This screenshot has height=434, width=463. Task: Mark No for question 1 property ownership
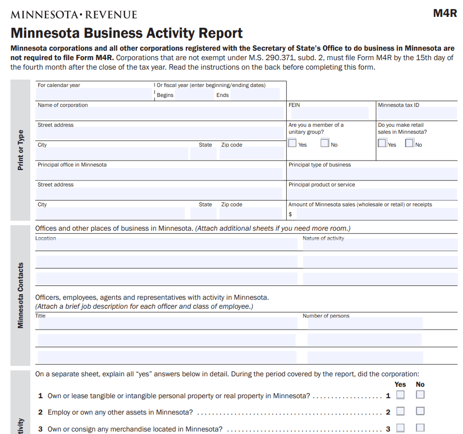tap(420, 395)
